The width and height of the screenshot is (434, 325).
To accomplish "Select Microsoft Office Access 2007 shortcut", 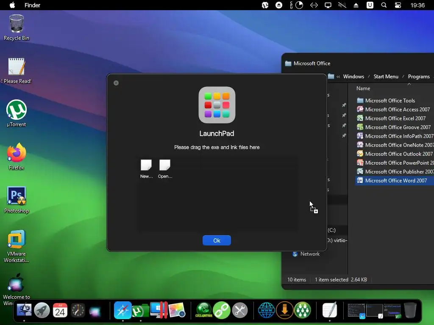I will [x=393, y=110].
